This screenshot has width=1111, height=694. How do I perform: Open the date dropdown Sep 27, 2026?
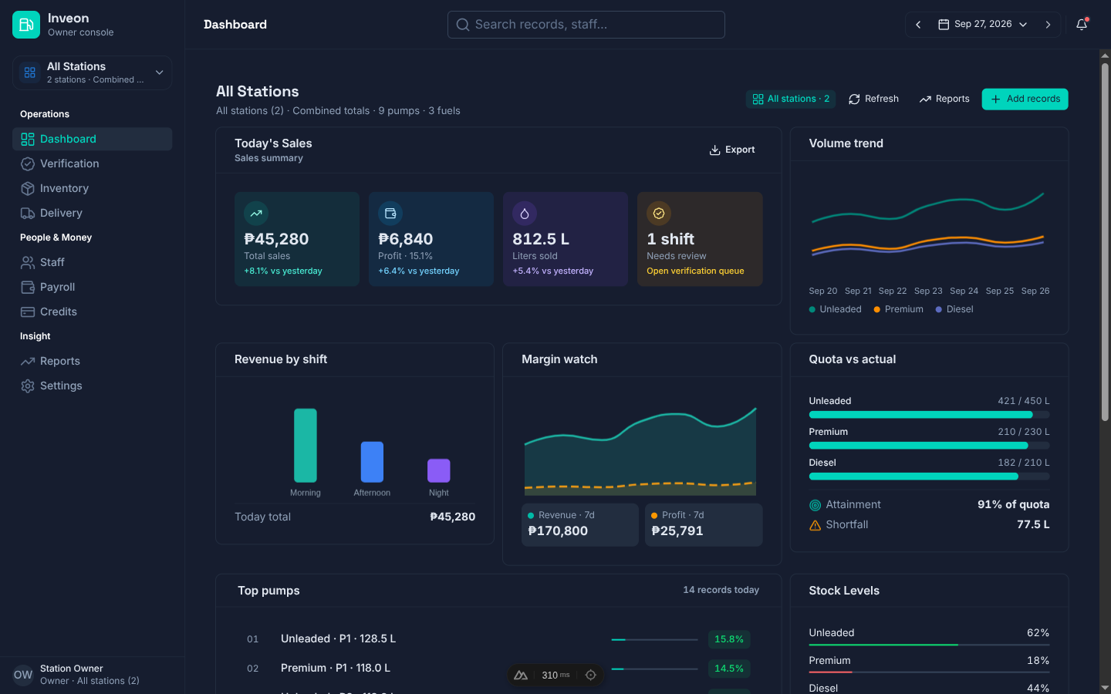pyautogui.click(x=983, y=25)
